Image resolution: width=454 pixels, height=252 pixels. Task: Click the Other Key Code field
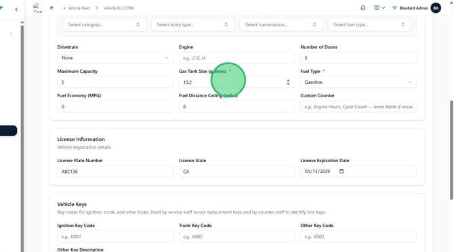pyautogui.click(x=358, y=236)
